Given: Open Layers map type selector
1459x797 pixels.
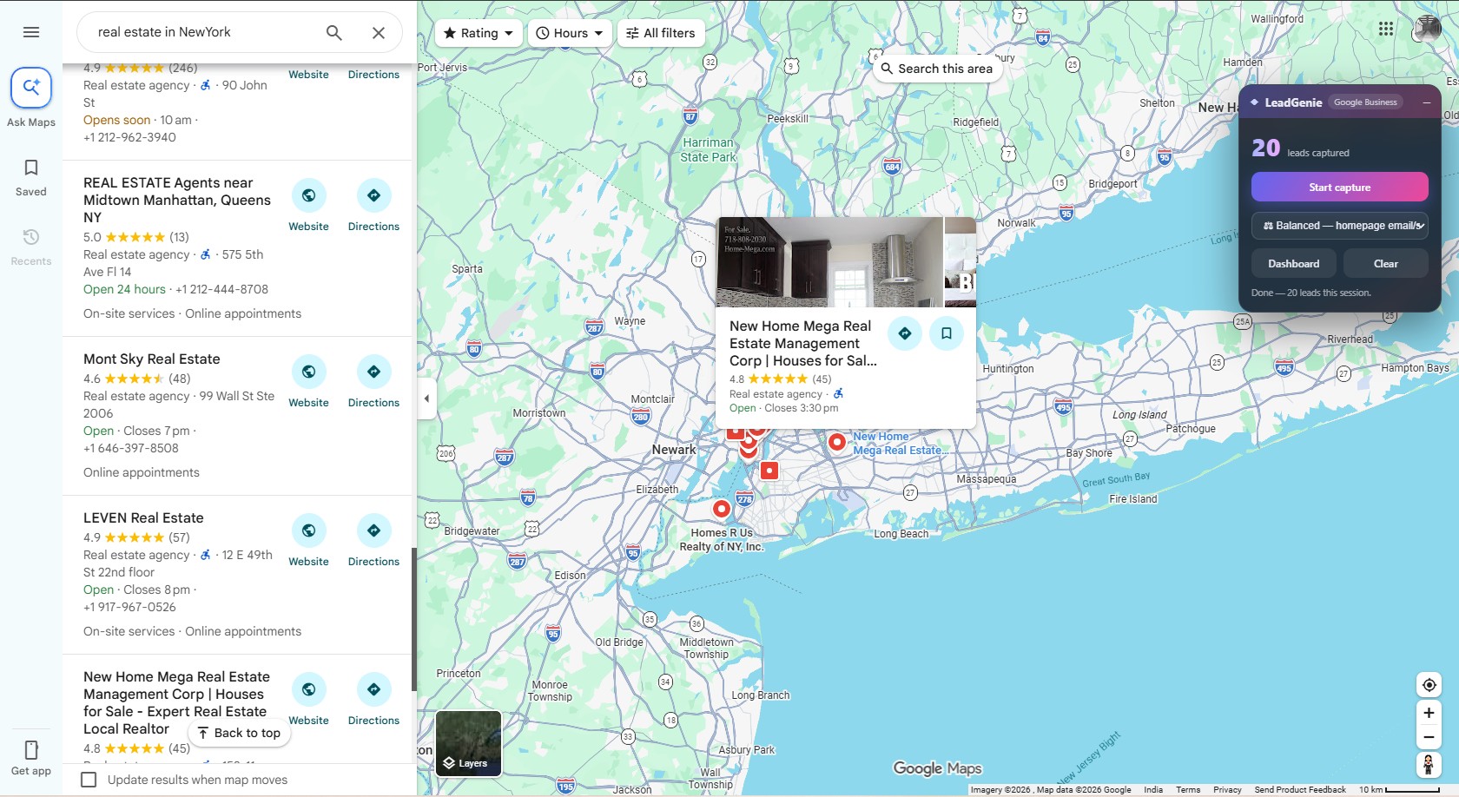Looking at the screenshot, I should click(x=469, y=743).
